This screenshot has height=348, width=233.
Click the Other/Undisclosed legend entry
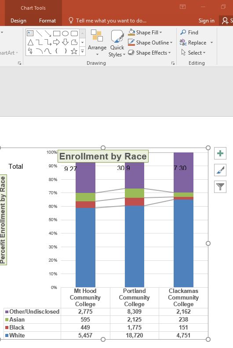pyautogui.click(x=33, y=311)
